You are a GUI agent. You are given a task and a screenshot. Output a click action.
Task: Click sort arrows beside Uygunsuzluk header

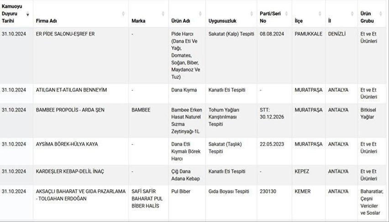tap(252, 14)
